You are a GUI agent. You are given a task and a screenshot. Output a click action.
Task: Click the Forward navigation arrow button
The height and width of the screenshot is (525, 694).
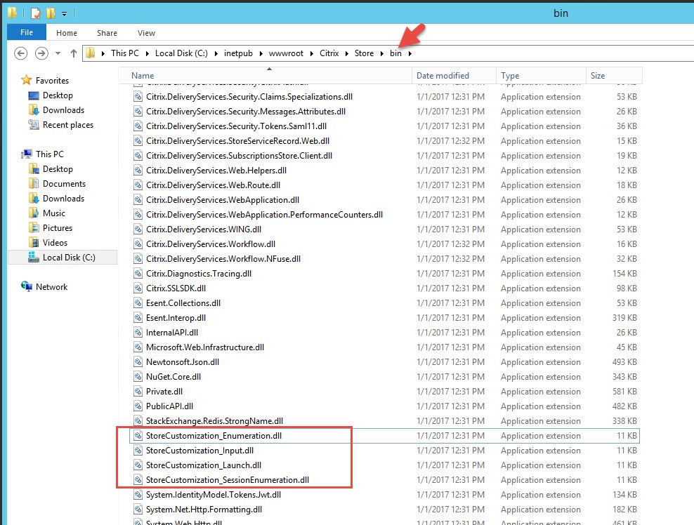pos(41,53)
